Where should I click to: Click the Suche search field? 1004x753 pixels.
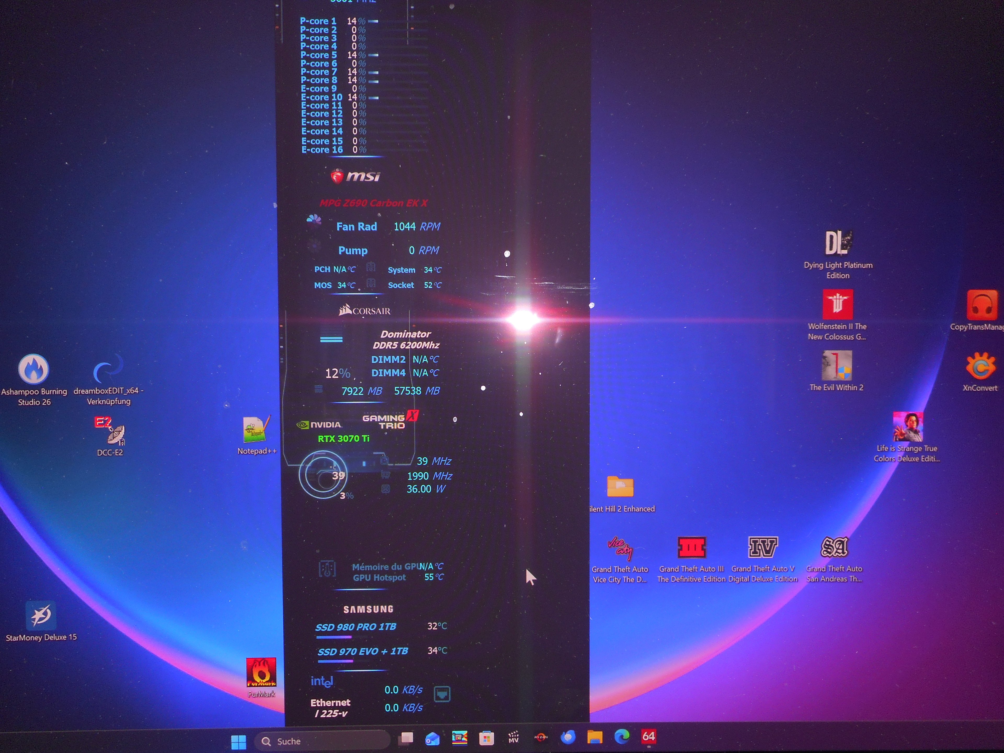322,741
